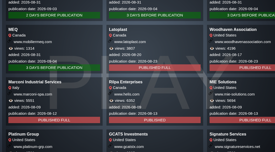Select the GCATS Investments card title
The image size is (275, 152).
pos(128,134)
